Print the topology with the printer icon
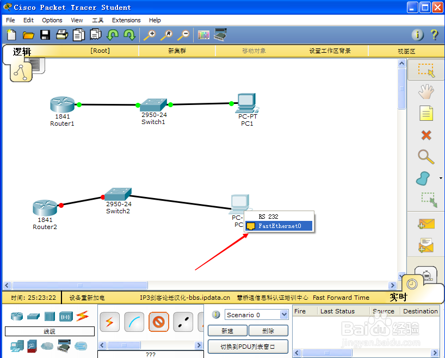The image size is (445, 358). [62, 35]
